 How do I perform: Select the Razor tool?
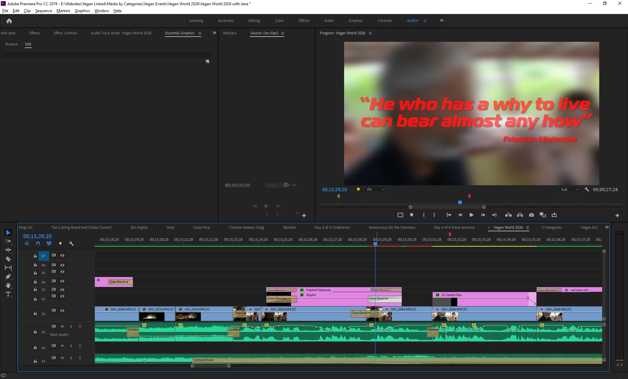pos(8,259)
